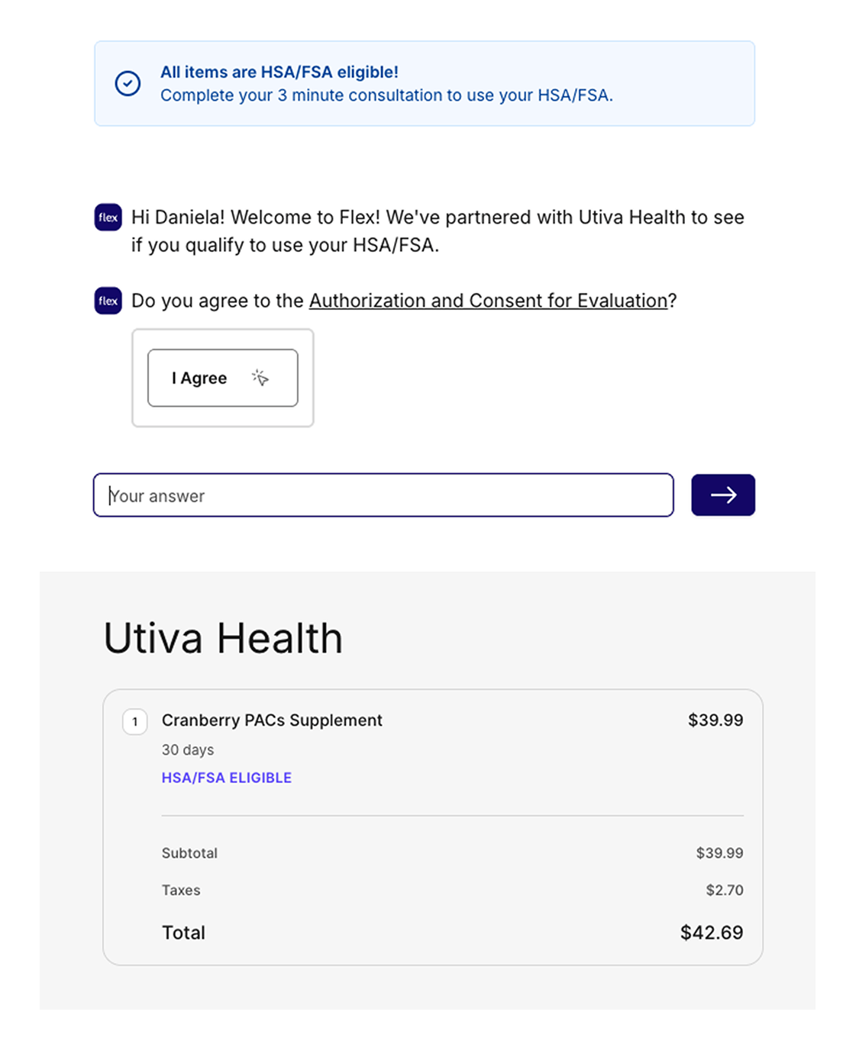Click the 30 days supply text
This screenshot has width=856, height=1041.
point(188,750)
